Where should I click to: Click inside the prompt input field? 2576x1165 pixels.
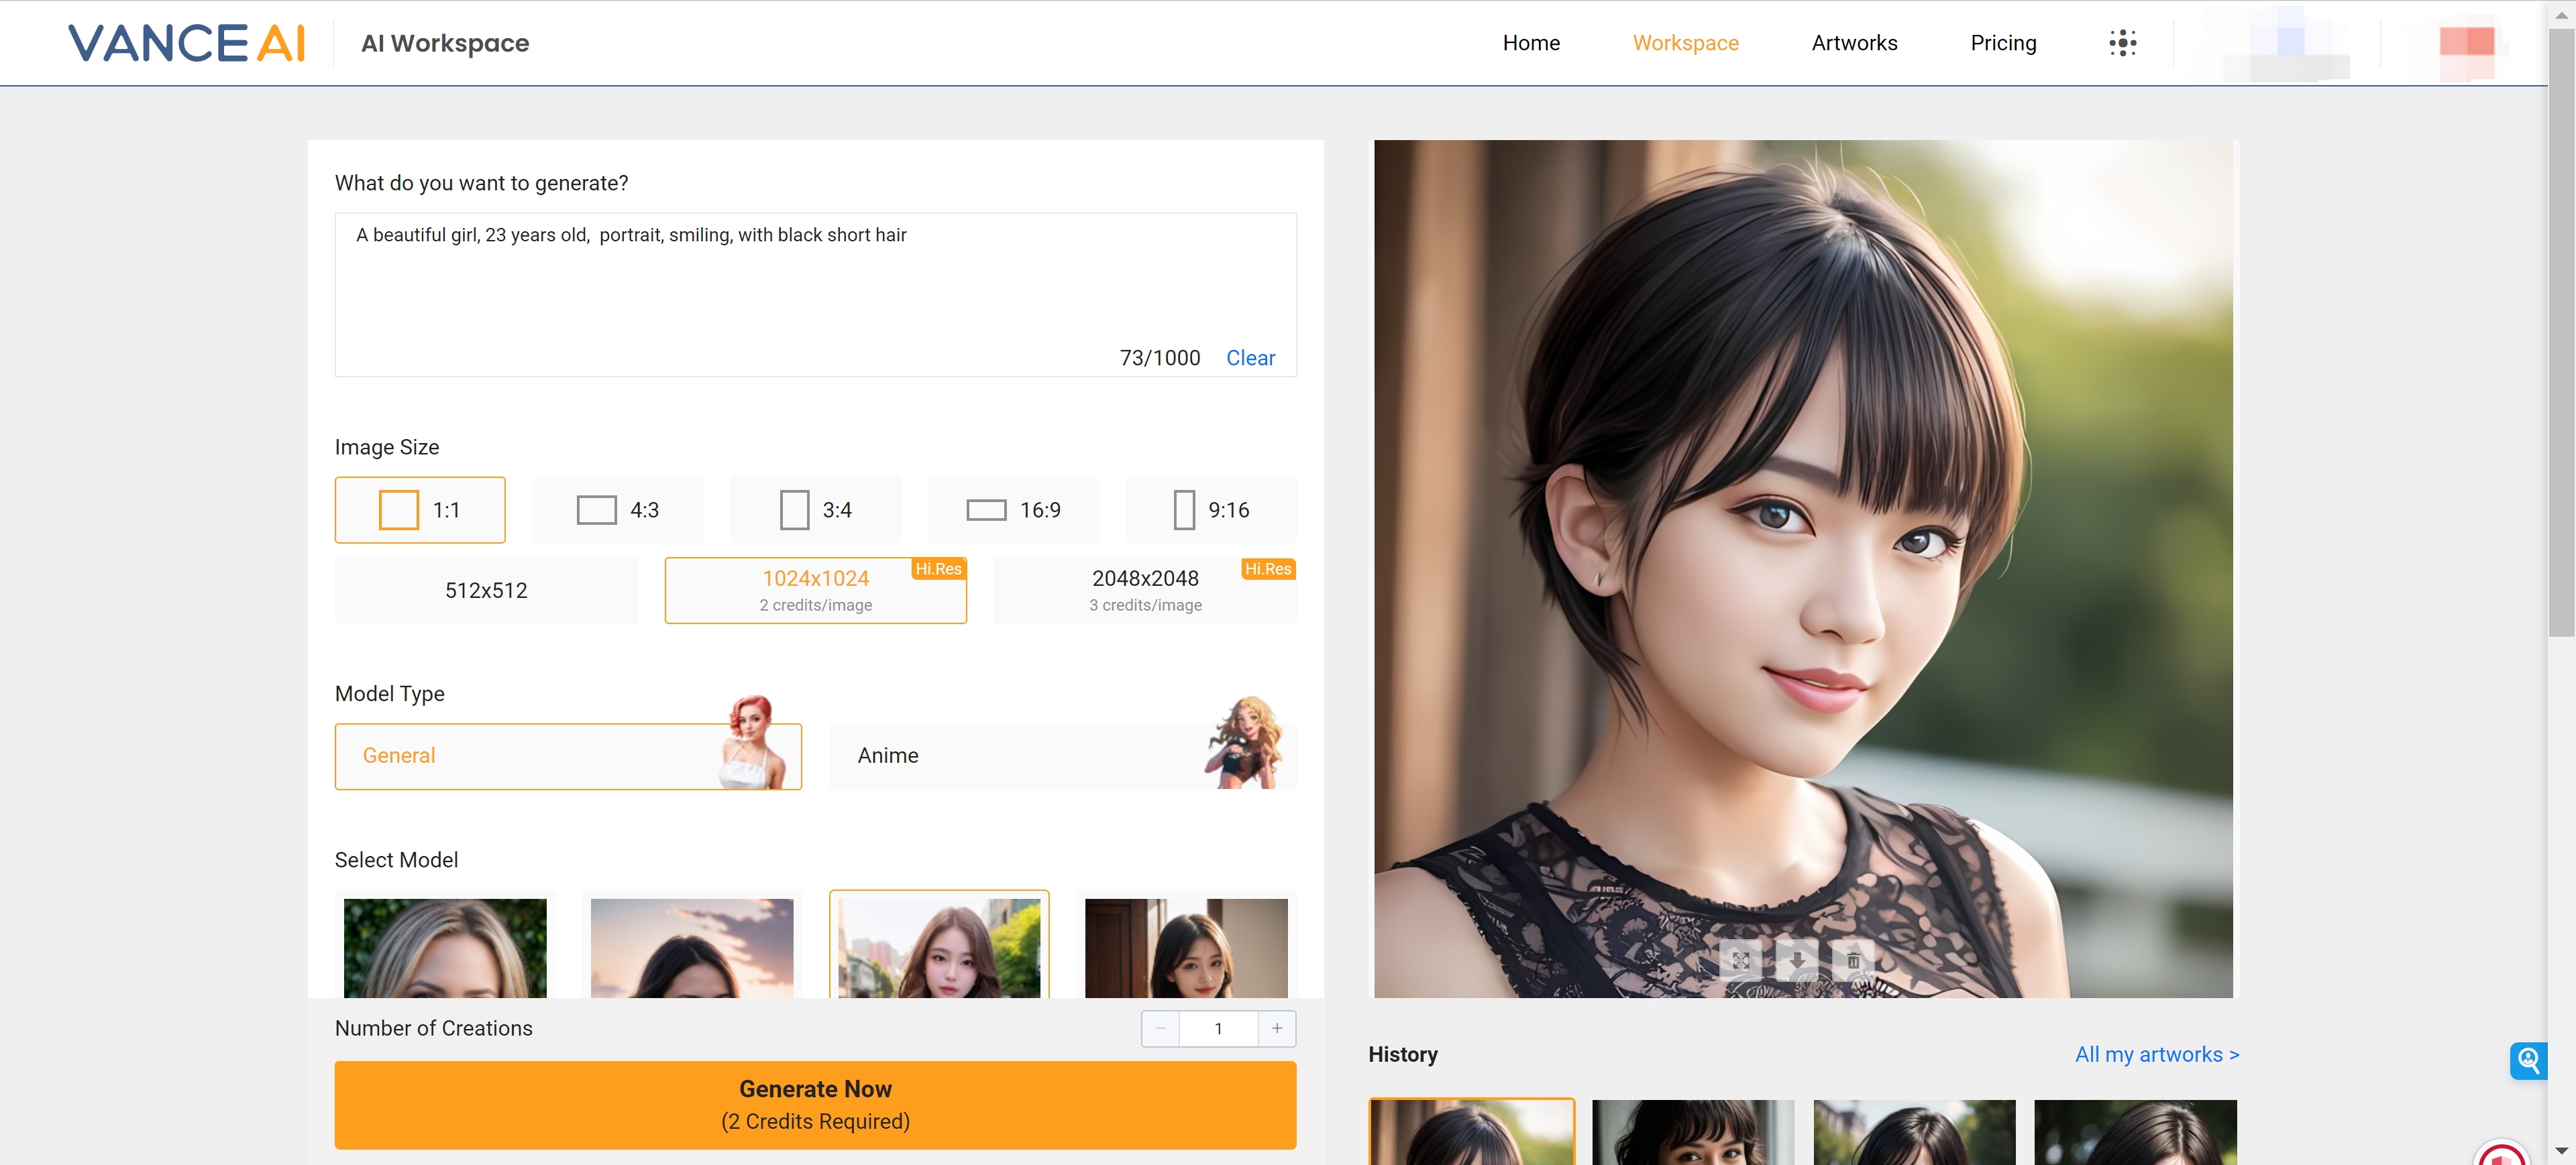click(815, 290)
